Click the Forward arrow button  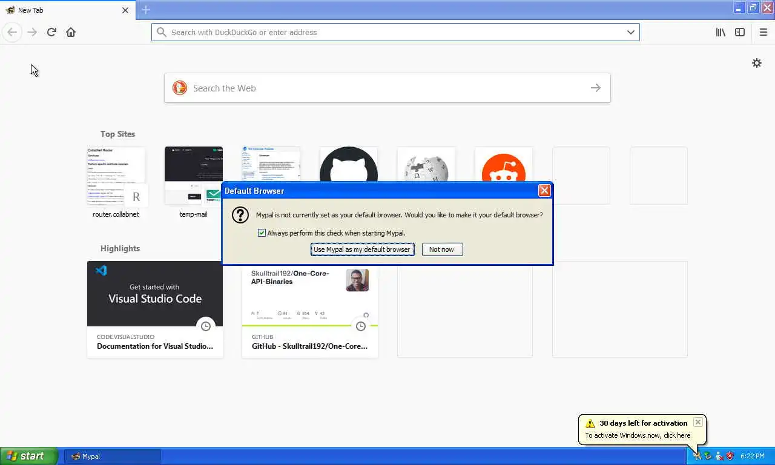[32, 32]
